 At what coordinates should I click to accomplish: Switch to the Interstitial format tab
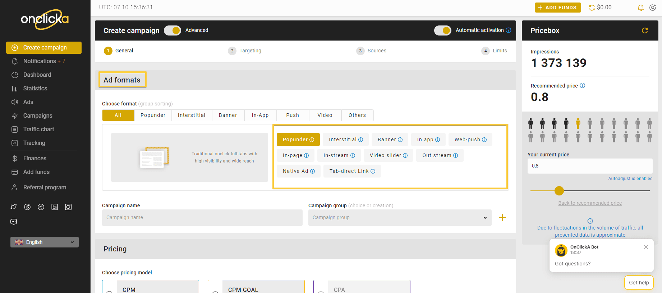click(x=192, y=115)
